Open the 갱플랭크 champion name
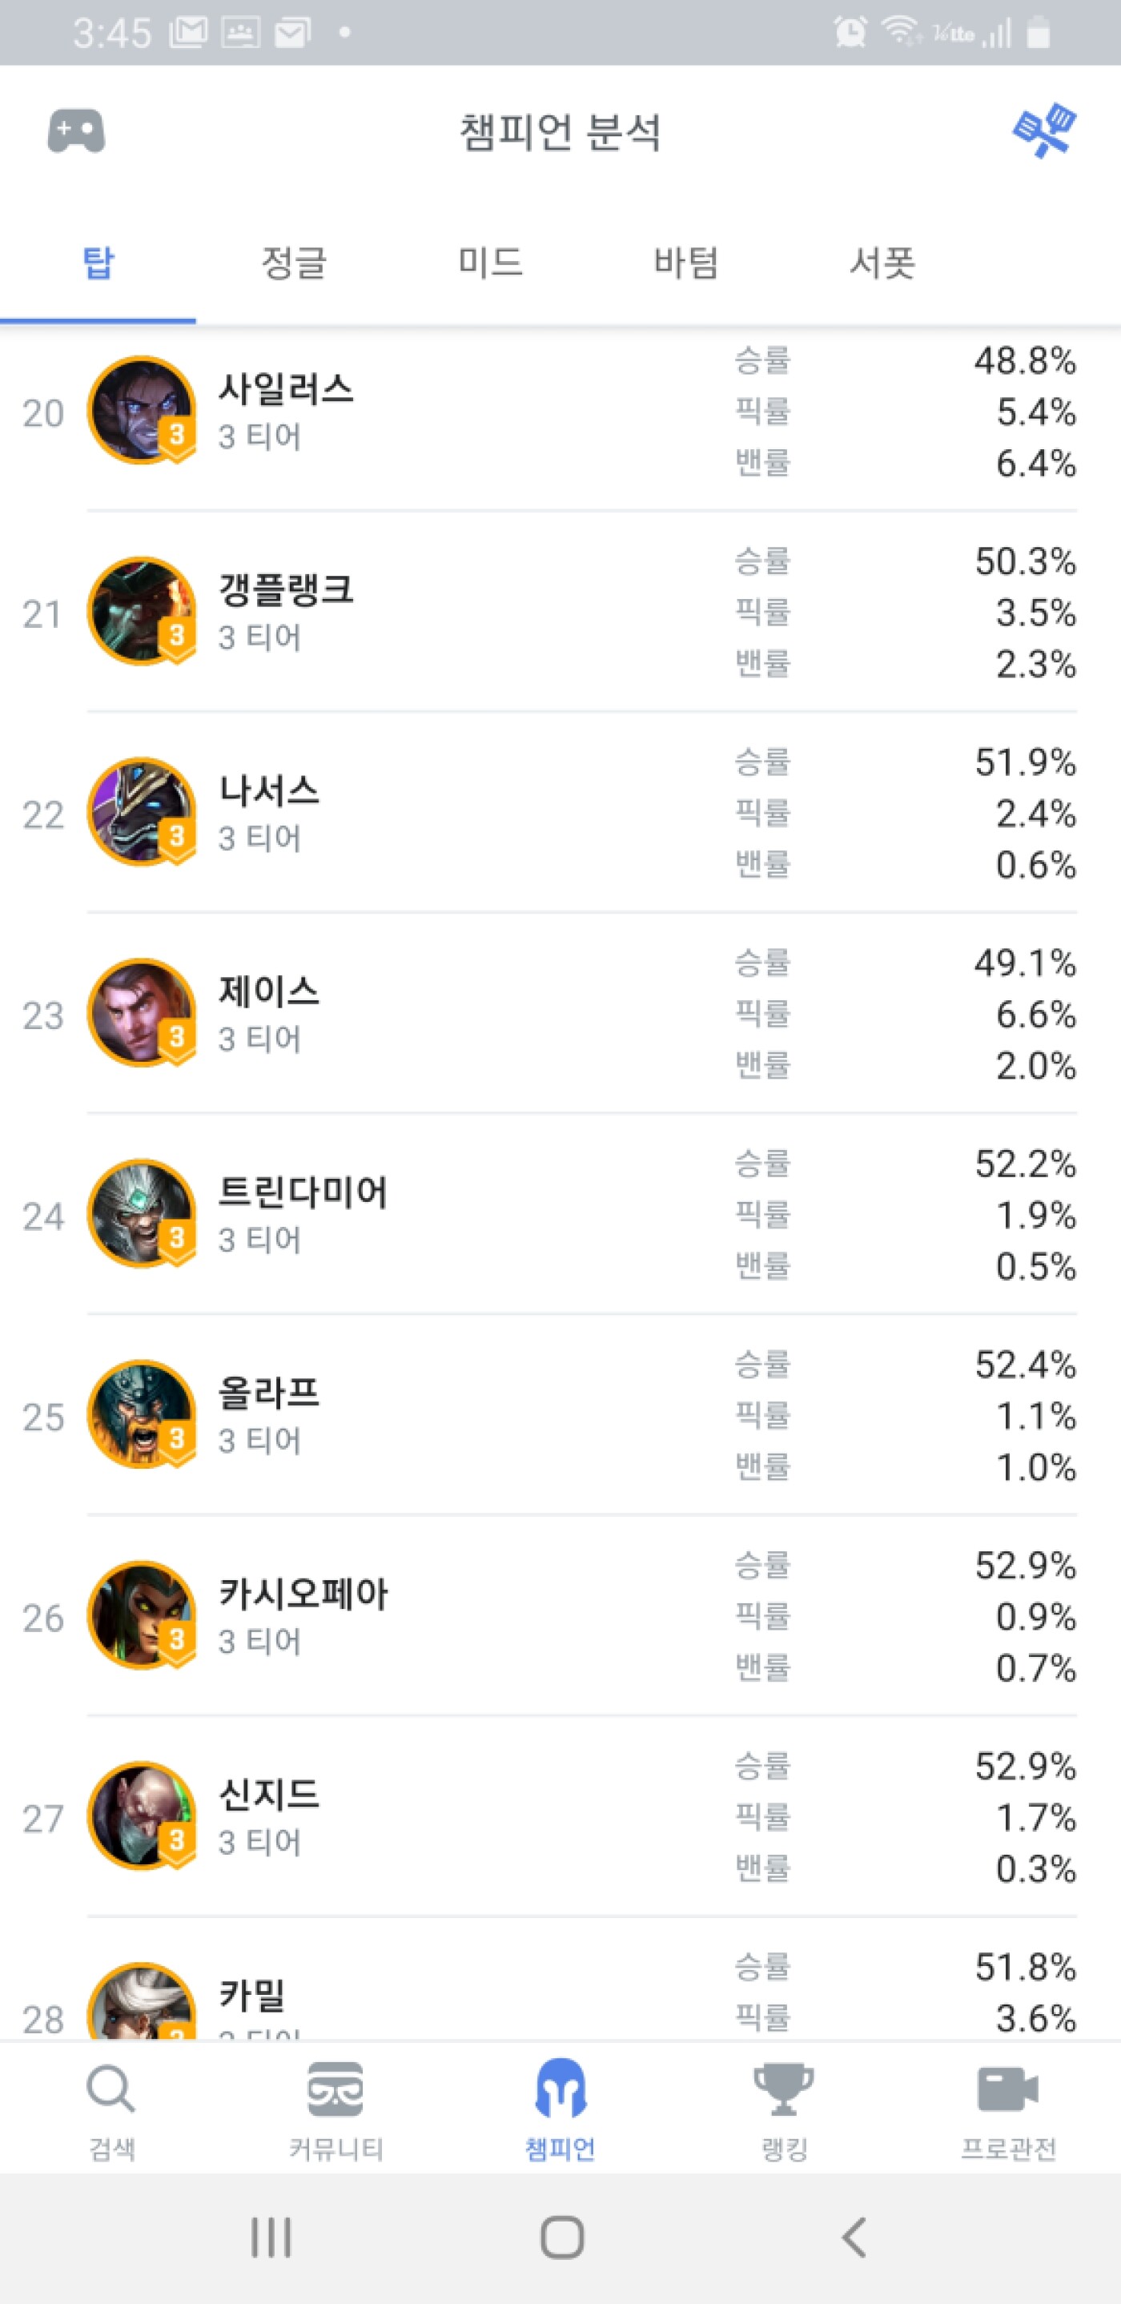1121x2304 pixels. (286, 589)
